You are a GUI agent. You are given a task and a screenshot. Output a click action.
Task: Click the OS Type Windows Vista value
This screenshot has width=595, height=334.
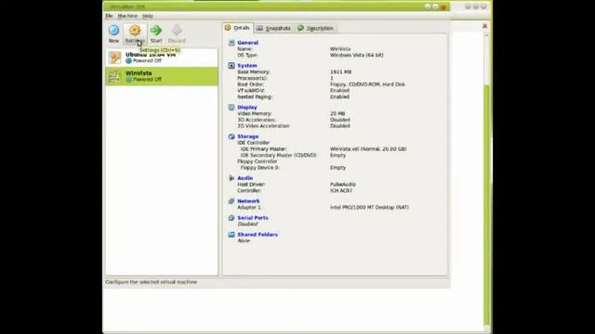click(x=357, y=55)
